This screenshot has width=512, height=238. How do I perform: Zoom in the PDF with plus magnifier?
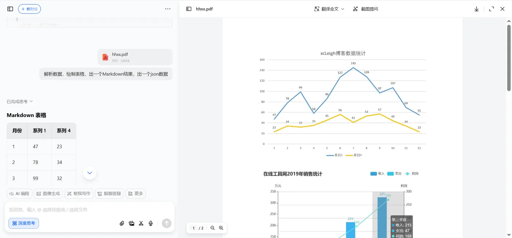[x=221, y=228]
